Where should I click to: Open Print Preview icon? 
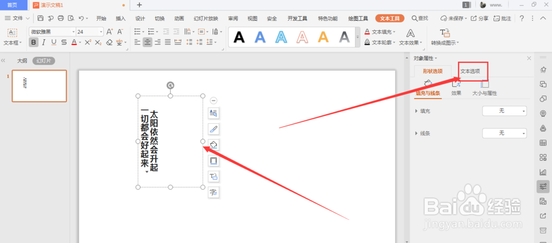tap(71, 18)
